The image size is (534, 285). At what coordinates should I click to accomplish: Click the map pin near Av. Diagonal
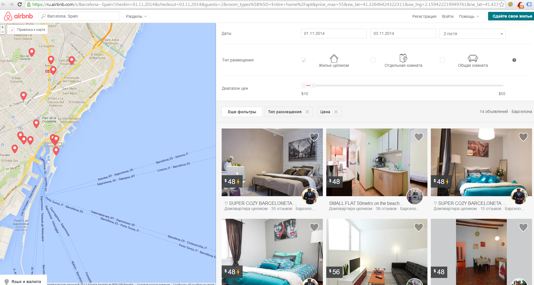pyautogui.click(x=24, y=96)
